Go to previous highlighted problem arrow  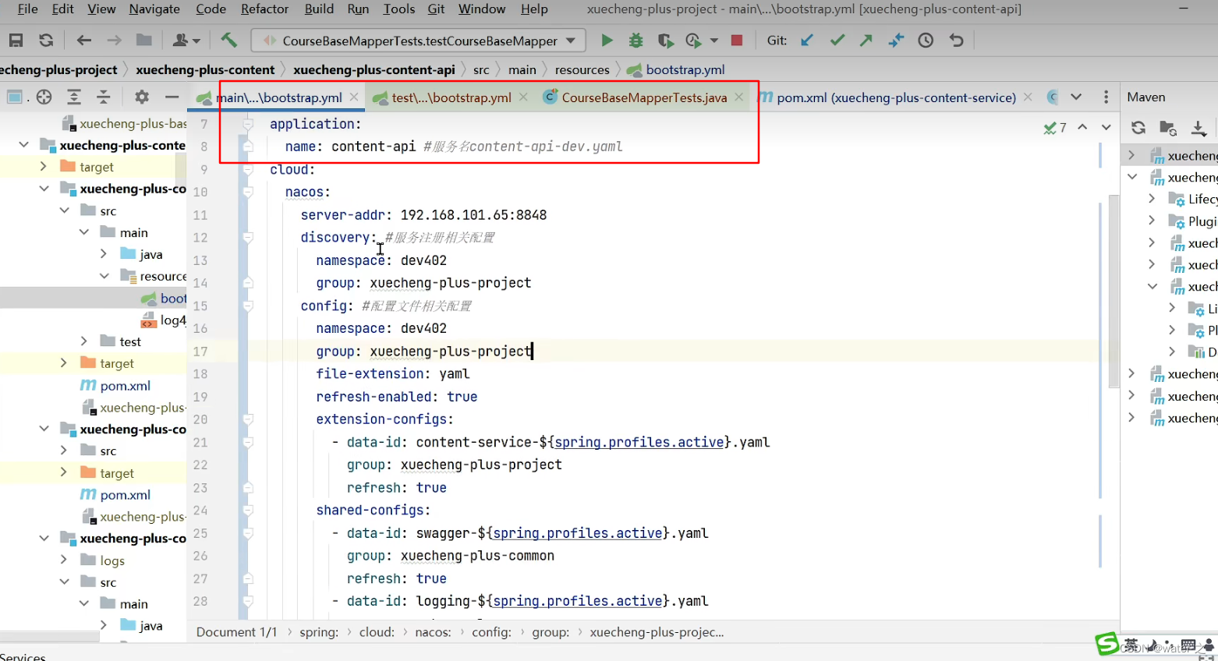[x=1082, y=127]
